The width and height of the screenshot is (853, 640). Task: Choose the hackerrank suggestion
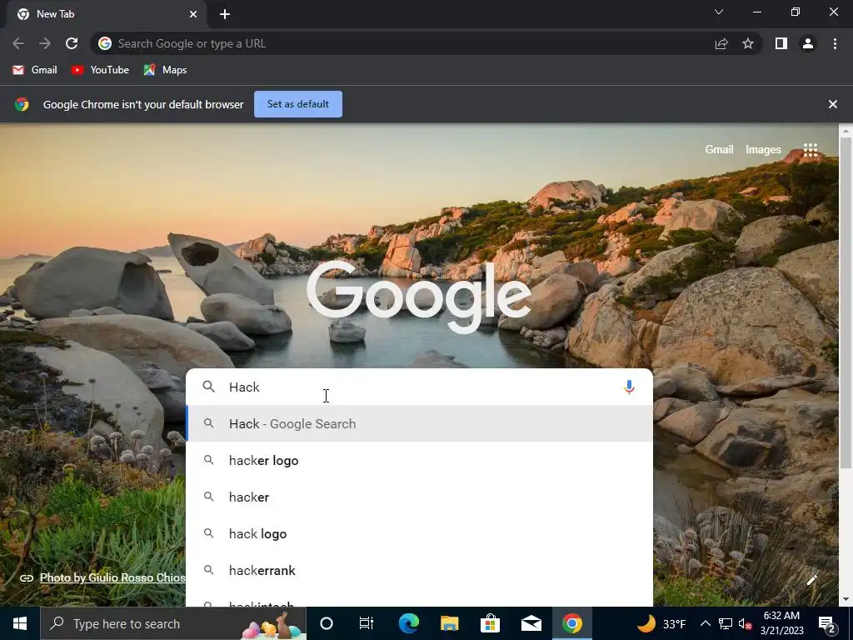click(x=419, y=570)
